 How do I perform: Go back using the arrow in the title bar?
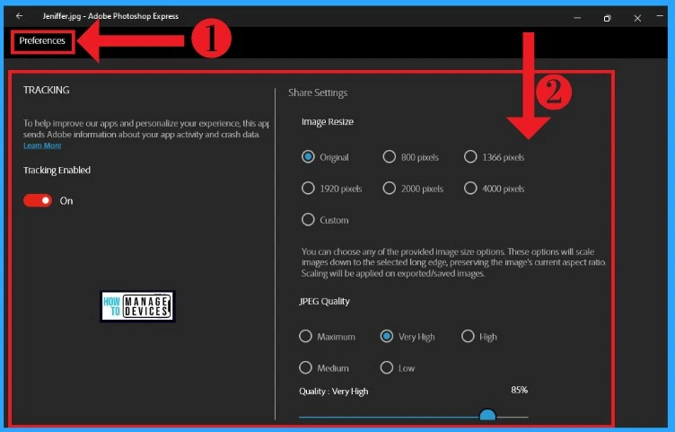[20, 16]
